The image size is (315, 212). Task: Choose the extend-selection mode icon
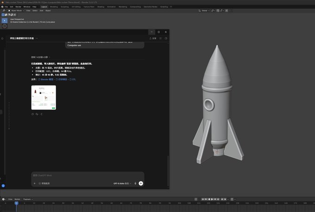tap(6, 15)
